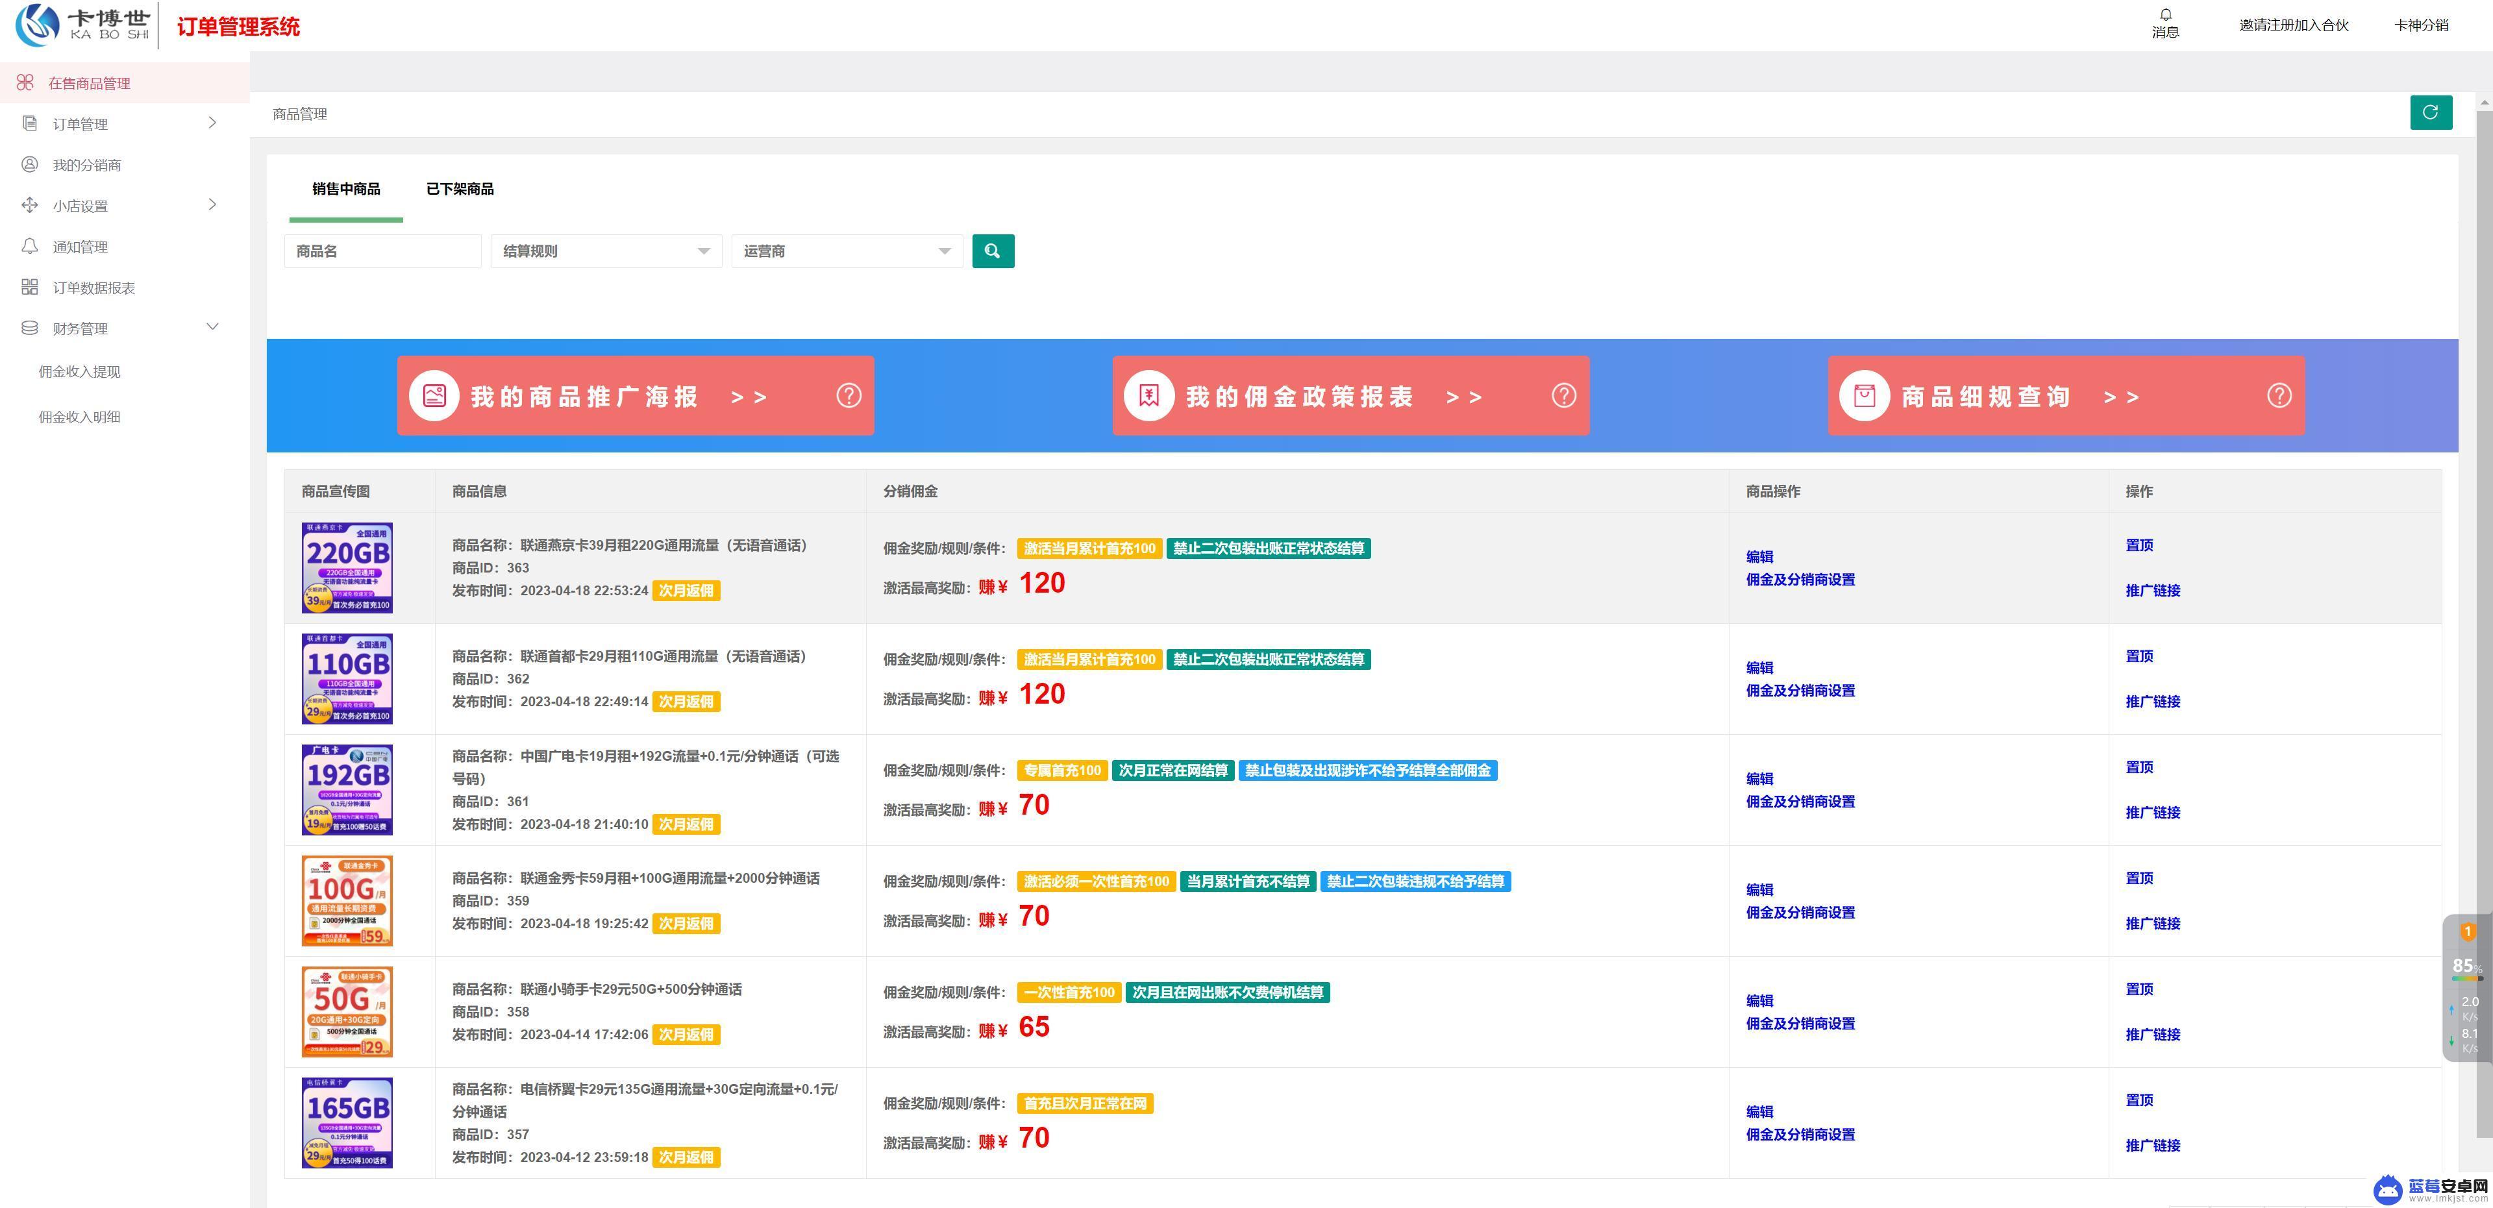Click 次月正常在网结算 tag for ID 361
This screenshot has width=2493, height=1208.
pos(1173,770)
